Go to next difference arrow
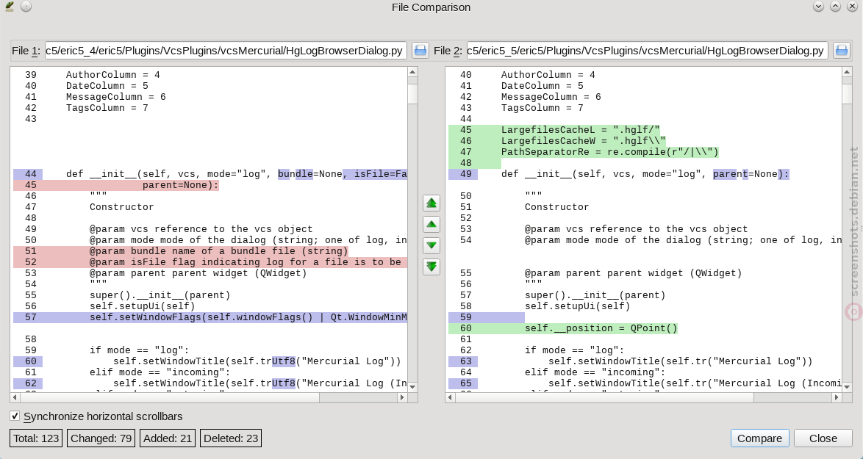Screen dimensions: 863x459 point(431,245)
